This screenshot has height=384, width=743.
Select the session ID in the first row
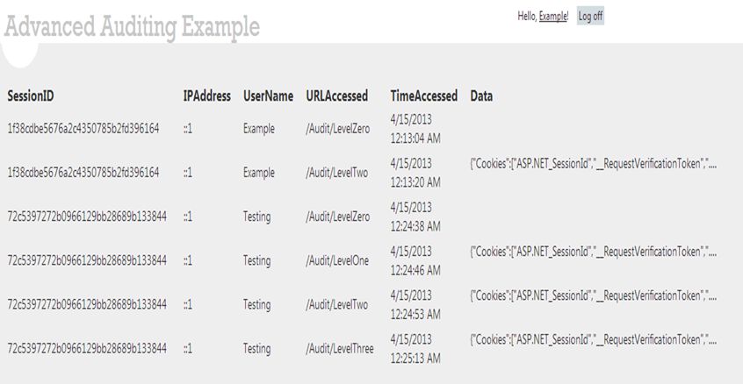pyautogui.click(x=83, y=128)
